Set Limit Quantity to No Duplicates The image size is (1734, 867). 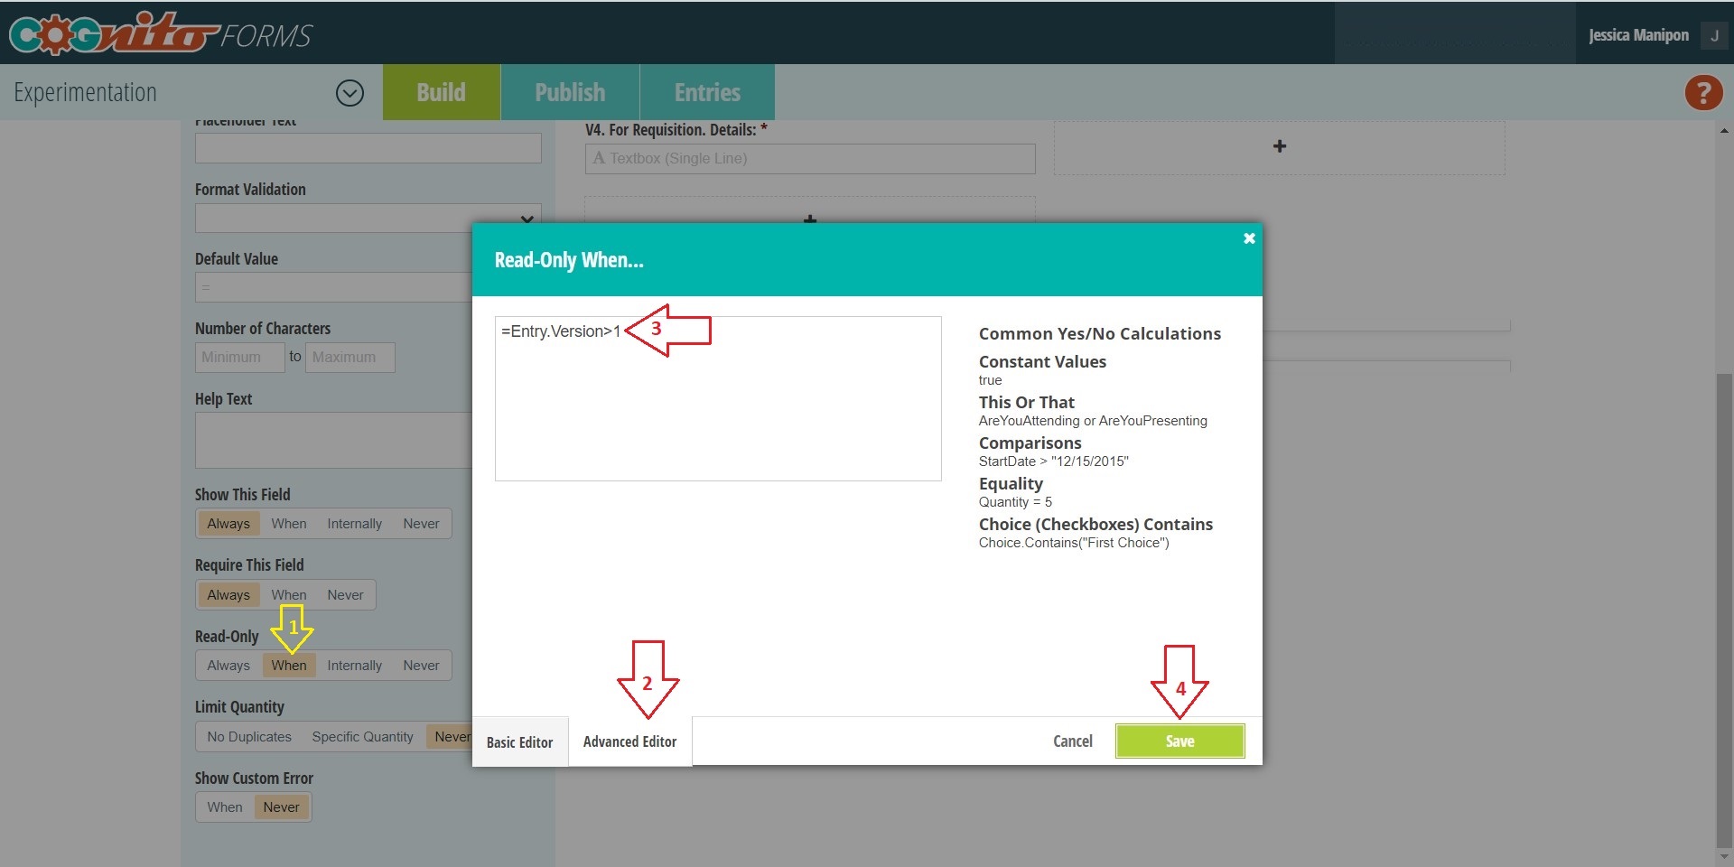(x=248, y=736)
